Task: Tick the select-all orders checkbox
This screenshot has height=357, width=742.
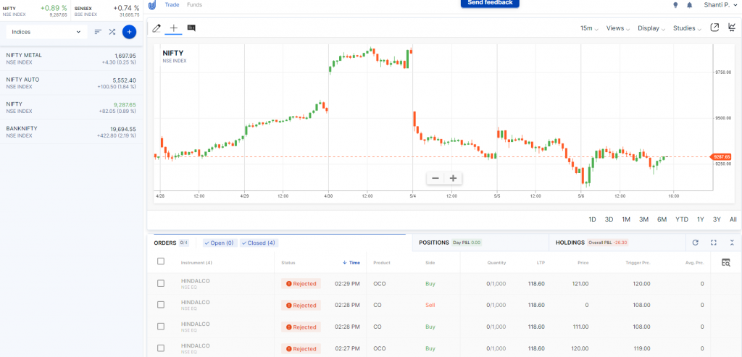Action: (161, 261)
